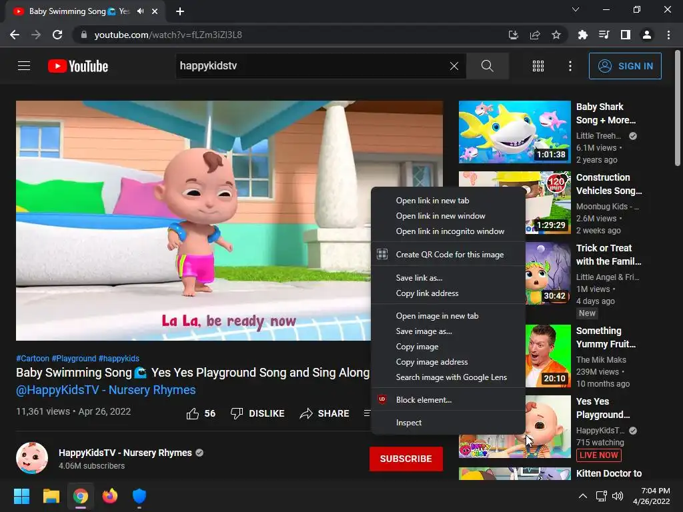Click browser back arrow

15,35
